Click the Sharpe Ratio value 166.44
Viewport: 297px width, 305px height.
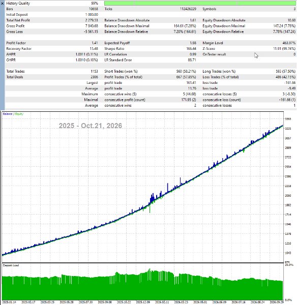click(191, 49)
